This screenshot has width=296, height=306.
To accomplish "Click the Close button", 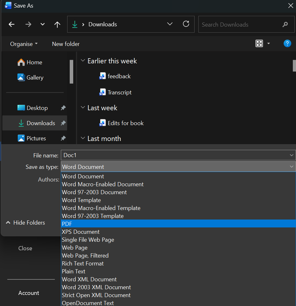I will (x=25, y=248).
